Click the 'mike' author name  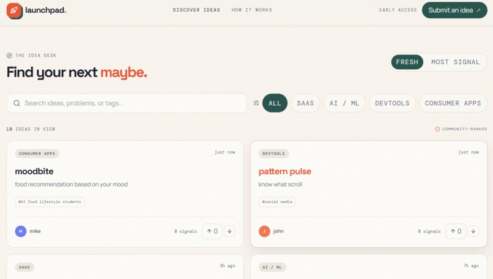coord(35,231)
